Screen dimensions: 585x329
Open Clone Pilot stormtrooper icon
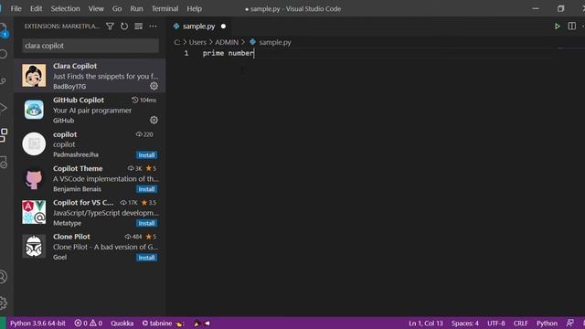point(34,246)
